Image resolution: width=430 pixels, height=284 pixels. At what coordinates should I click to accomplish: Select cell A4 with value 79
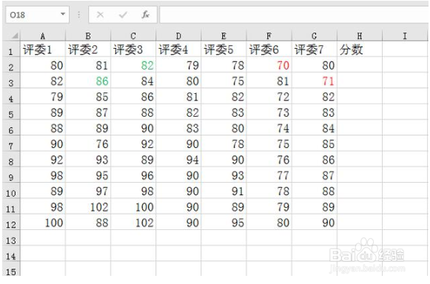(x=43, y=96)
